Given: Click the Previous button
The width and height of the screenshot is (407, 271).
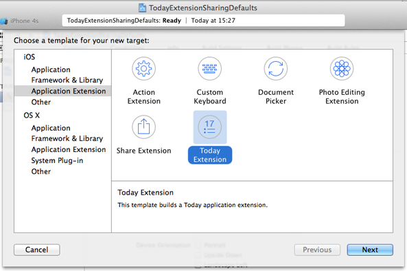Looking at the screenshot, I should [x=317, y=250].
